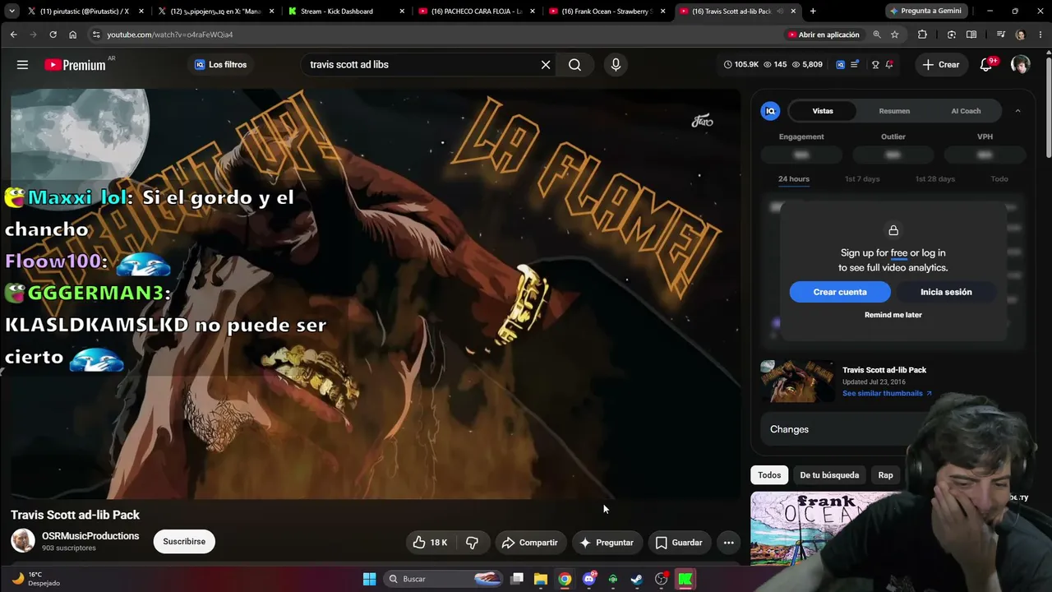Filter suggestions by De tu búsqueda
This screenshot has width=1052, height=592.
[829, 475]
